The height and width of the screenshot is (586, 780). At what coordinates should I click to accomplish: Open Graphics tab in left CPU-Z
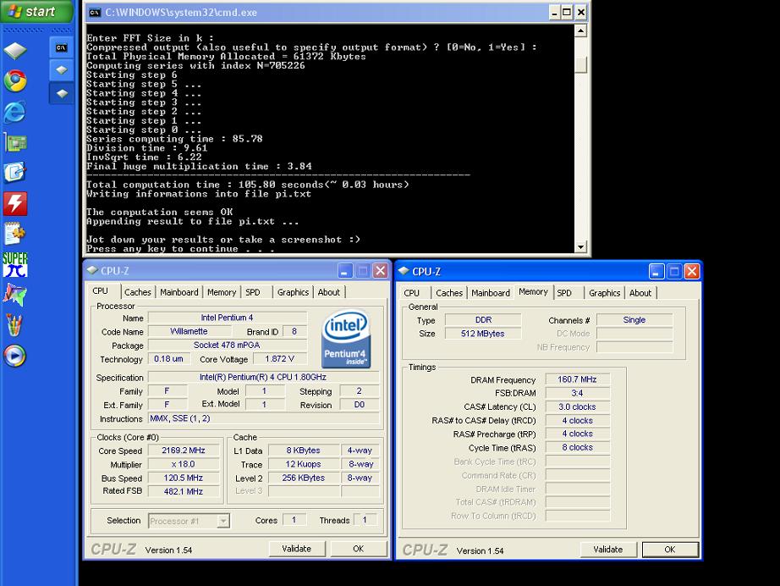pyautogui.click(x=293, y=292)
